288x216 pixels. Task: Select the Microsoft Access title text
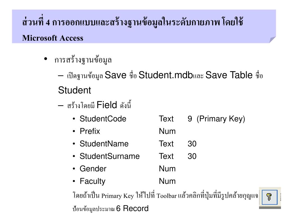(53, 38)
